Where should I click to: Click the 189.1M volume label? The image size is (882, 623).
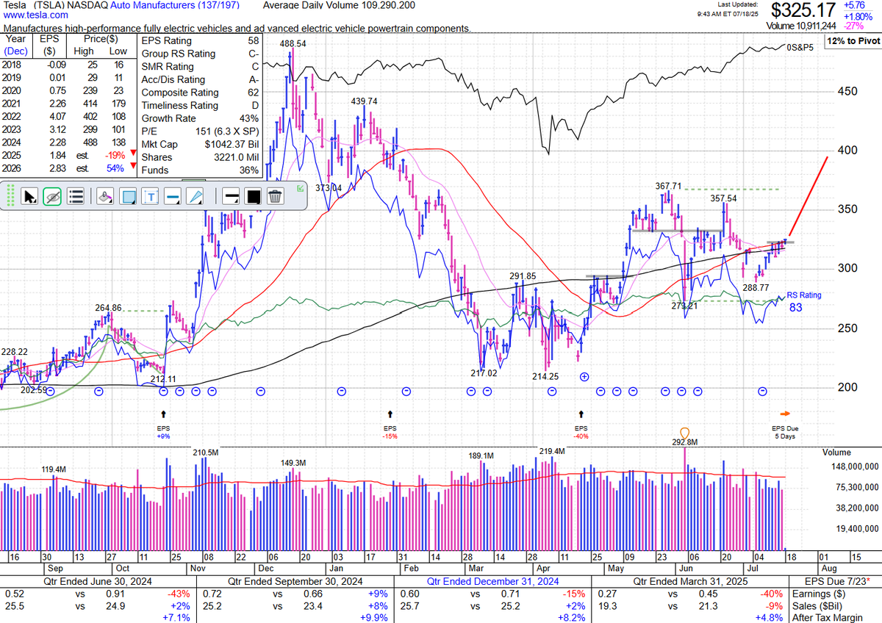(x=481, y=456)
